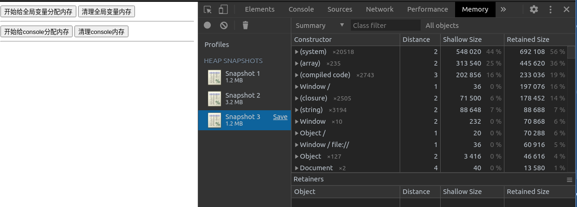
Task: Open the DevTools three-dot menu
Action: (550, 9)
